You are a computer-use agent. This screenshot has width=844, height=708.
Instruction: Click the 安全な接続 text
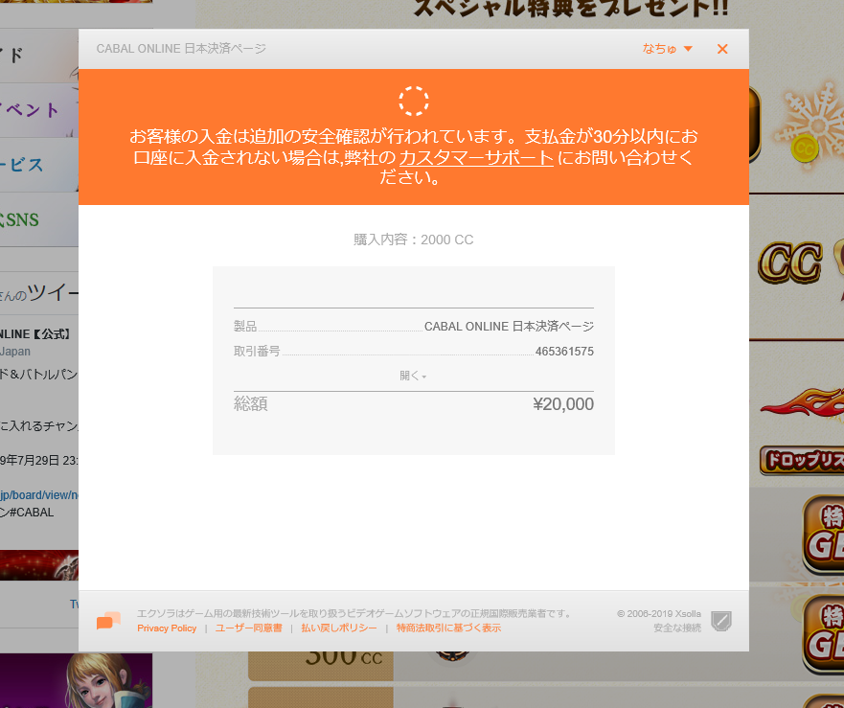pos(677,628)
